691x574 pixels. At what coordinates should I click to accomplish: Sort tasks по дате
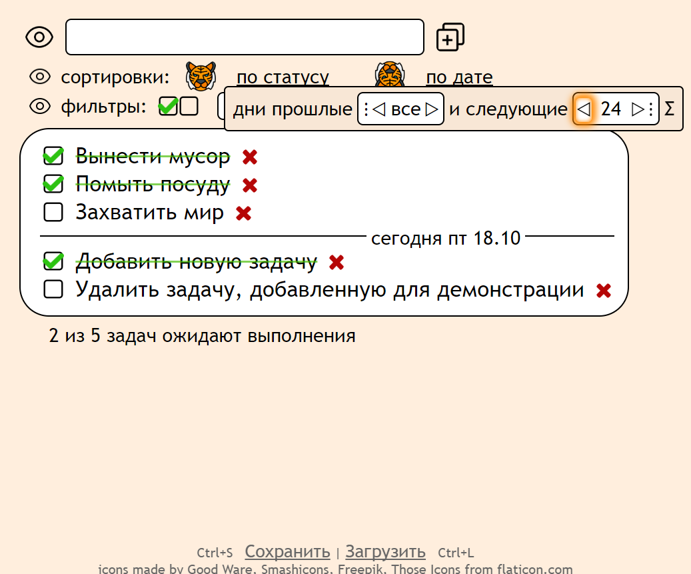(459, 77)
